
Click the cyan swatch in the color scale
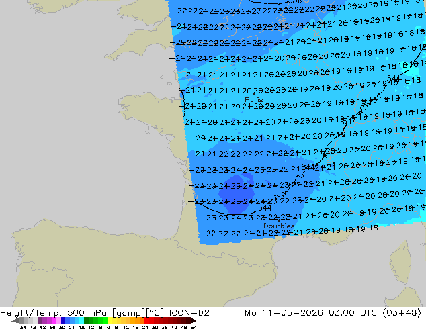(81, 320)
